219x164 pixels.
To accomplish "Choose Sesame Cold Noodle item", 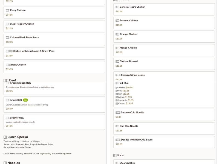I will pyautogui.click(x=164, y=115).
